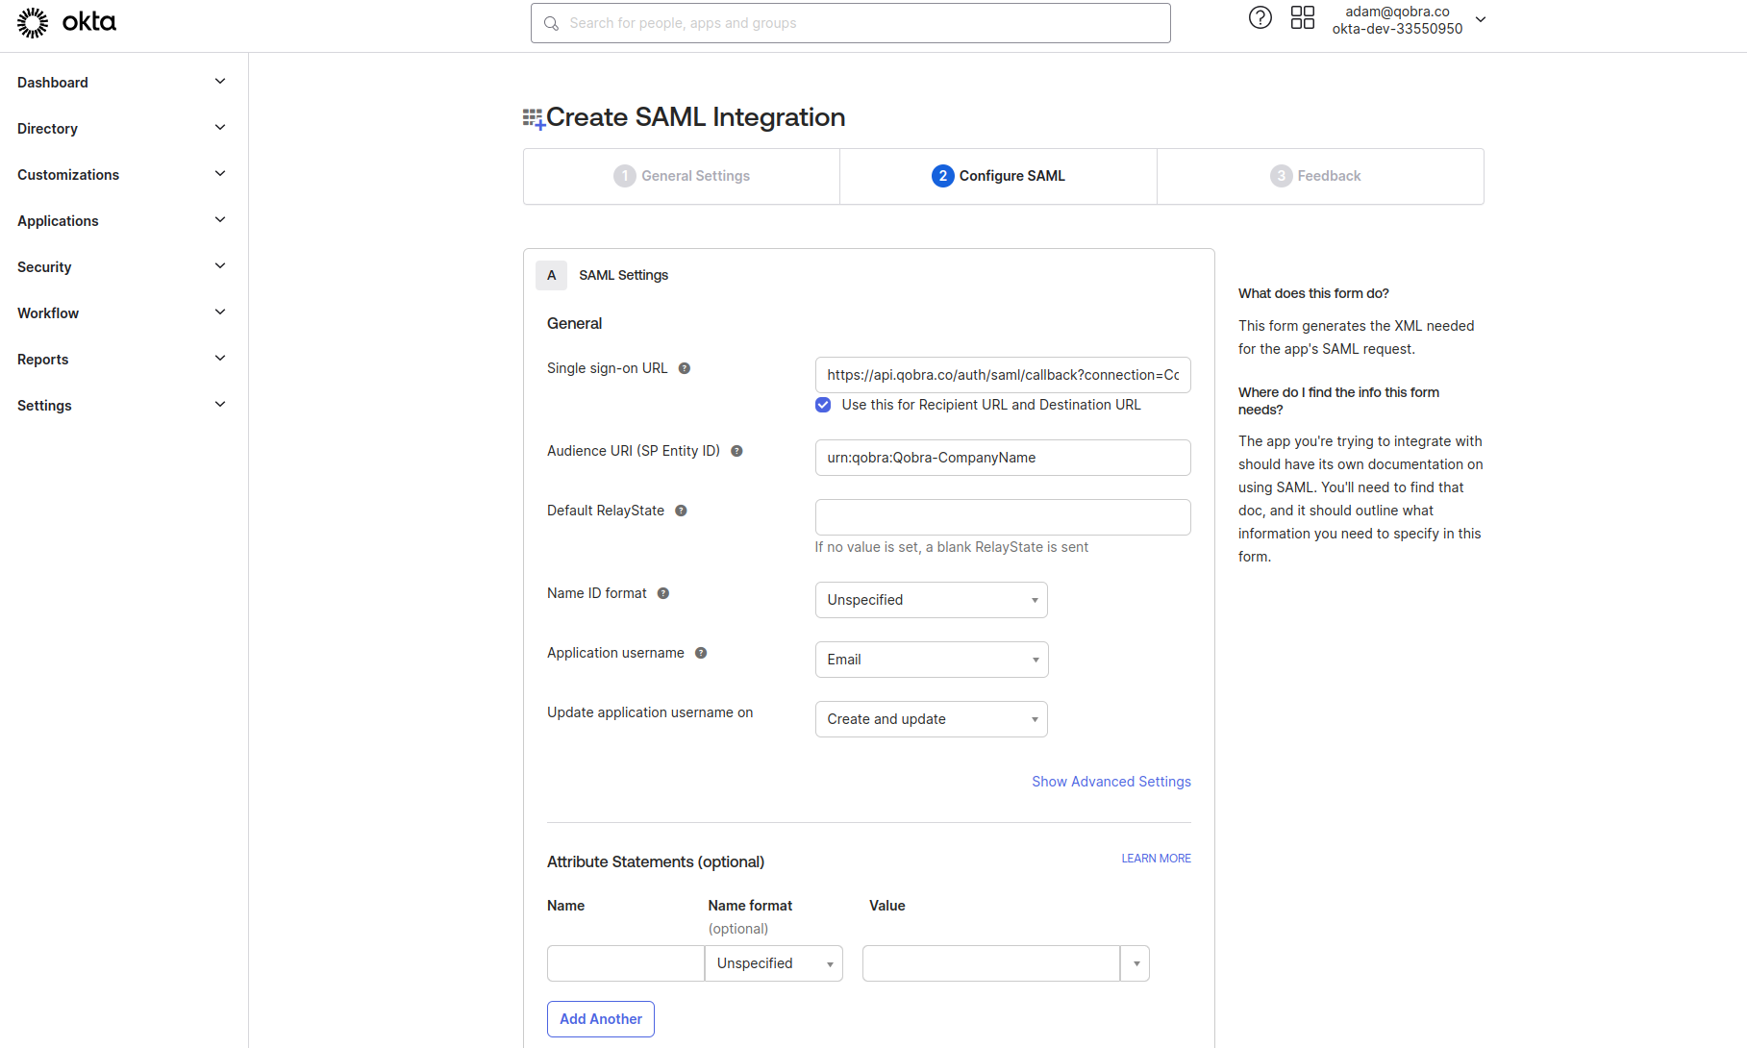Click the Single sign-on URL input field

(1003, 375)
